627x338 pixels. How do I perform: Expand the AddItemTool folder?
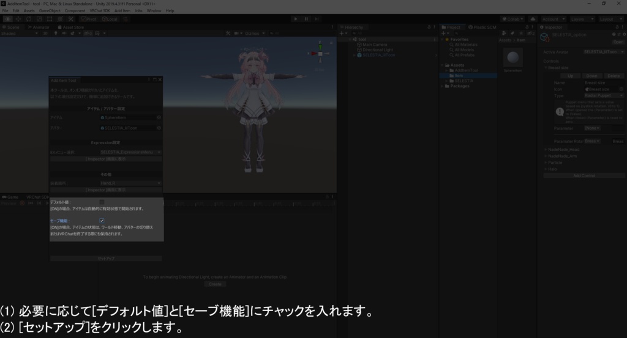coord(446,70)
